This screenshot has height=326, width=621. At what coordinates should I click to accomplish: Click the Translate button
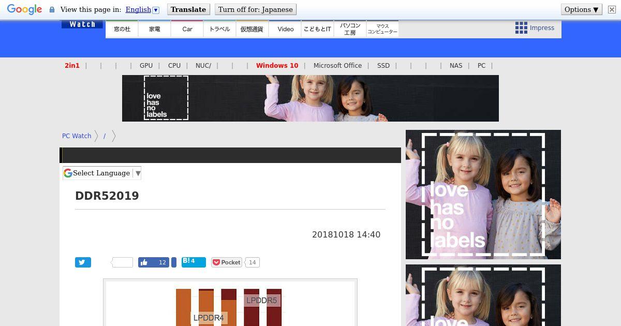click(188, 9)
